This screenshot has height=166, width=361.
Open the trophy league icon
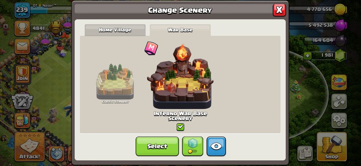tap(22, 28)
